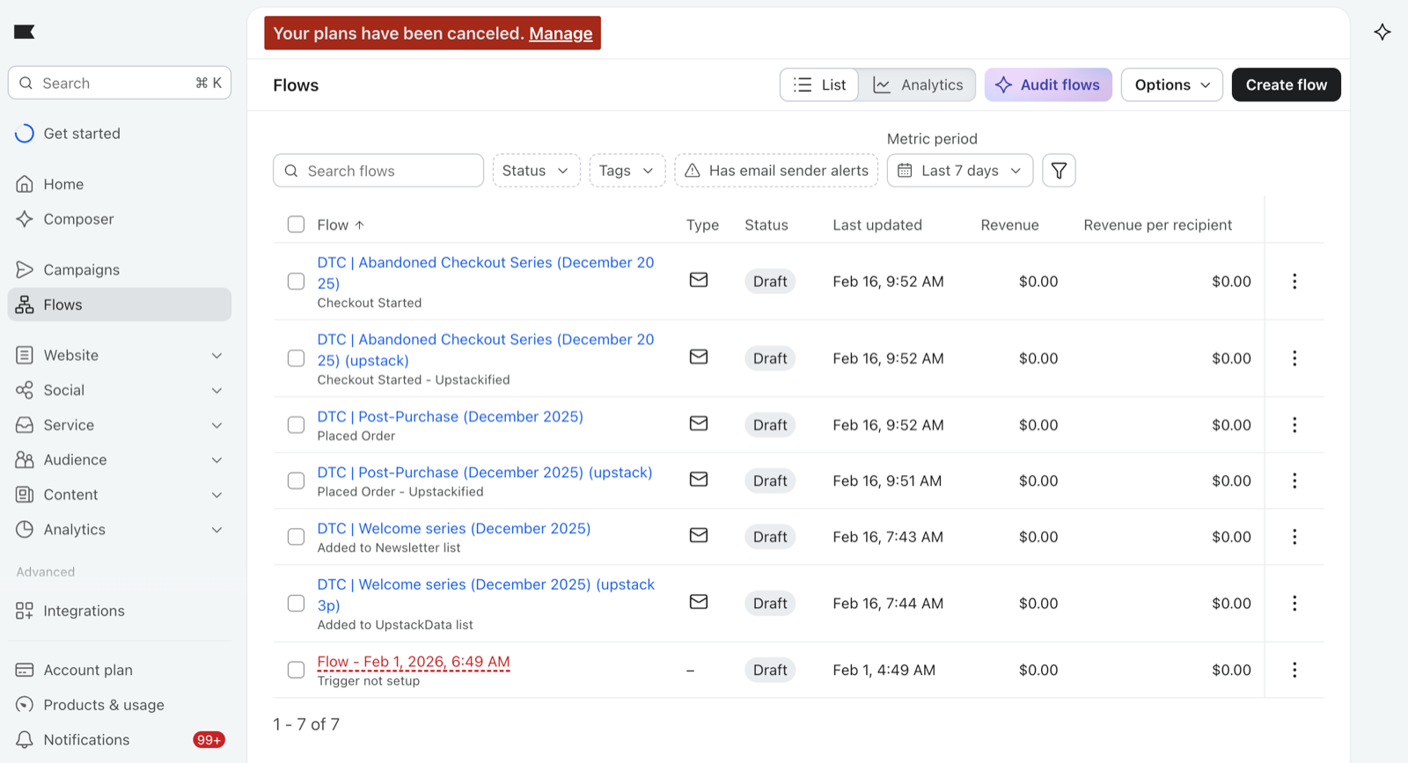Sort by the Flow column header
Viewport: 1408px width, 763px height.
(341, 225)
